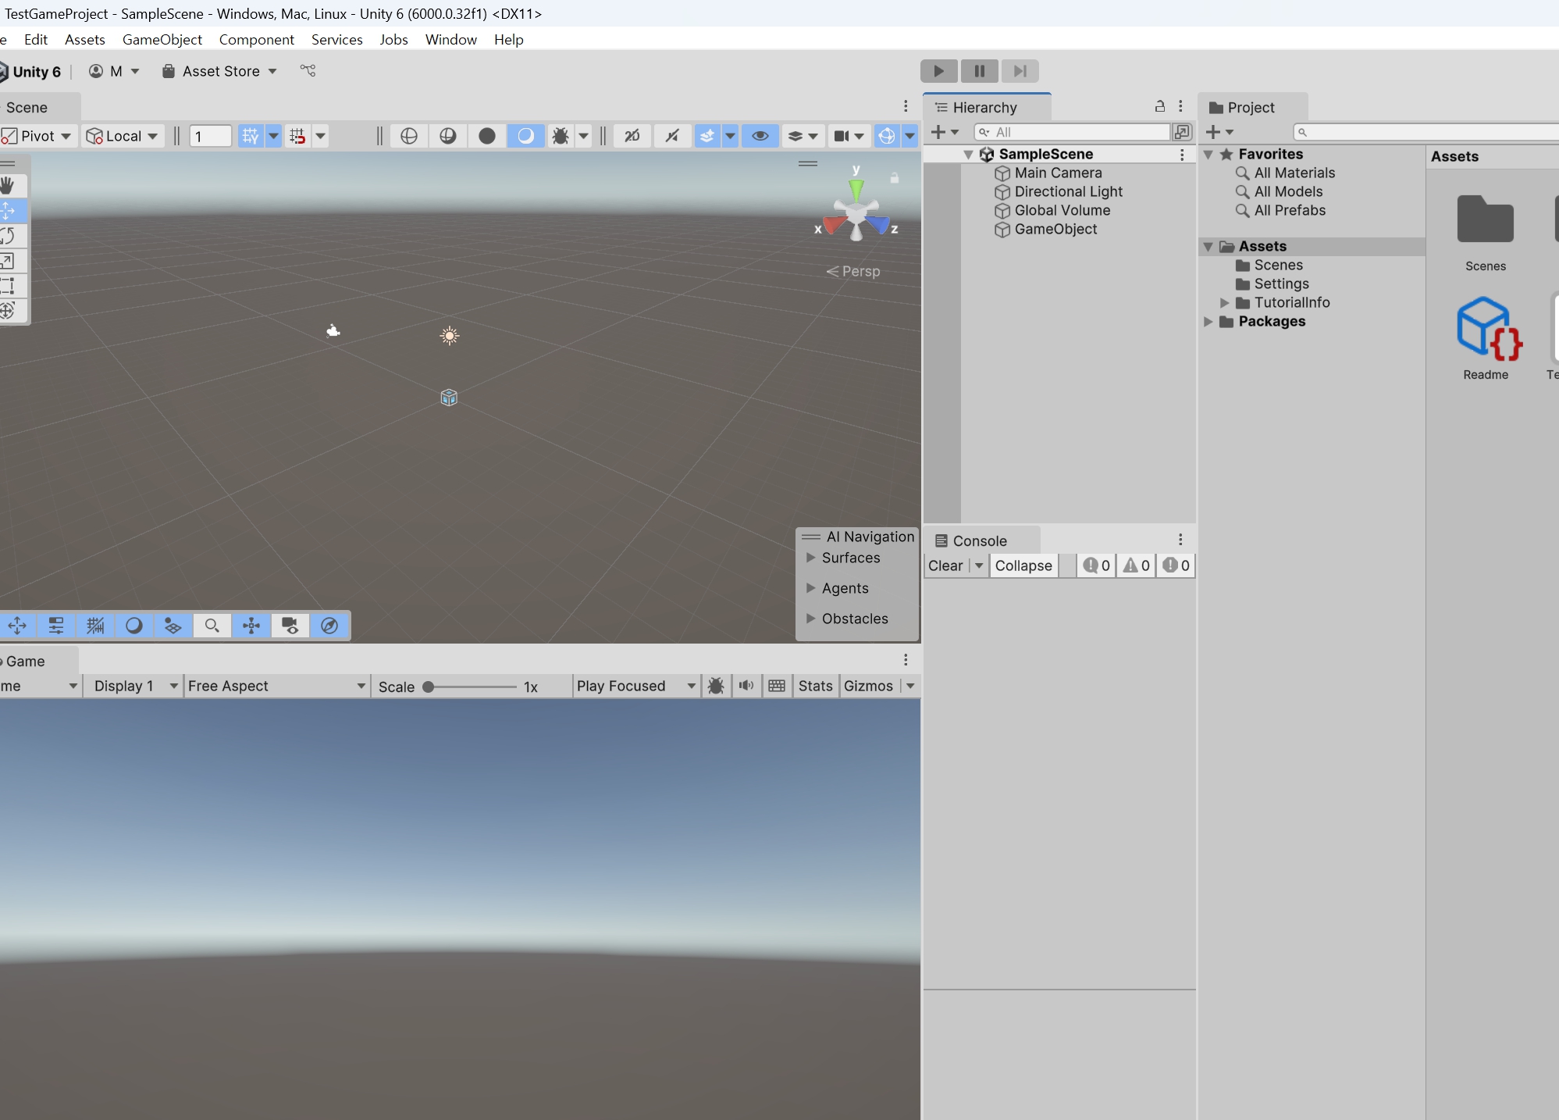Toggle Scene effects (skybox, fog) button
This screenshot has width=1559, height=1120.
707,136
